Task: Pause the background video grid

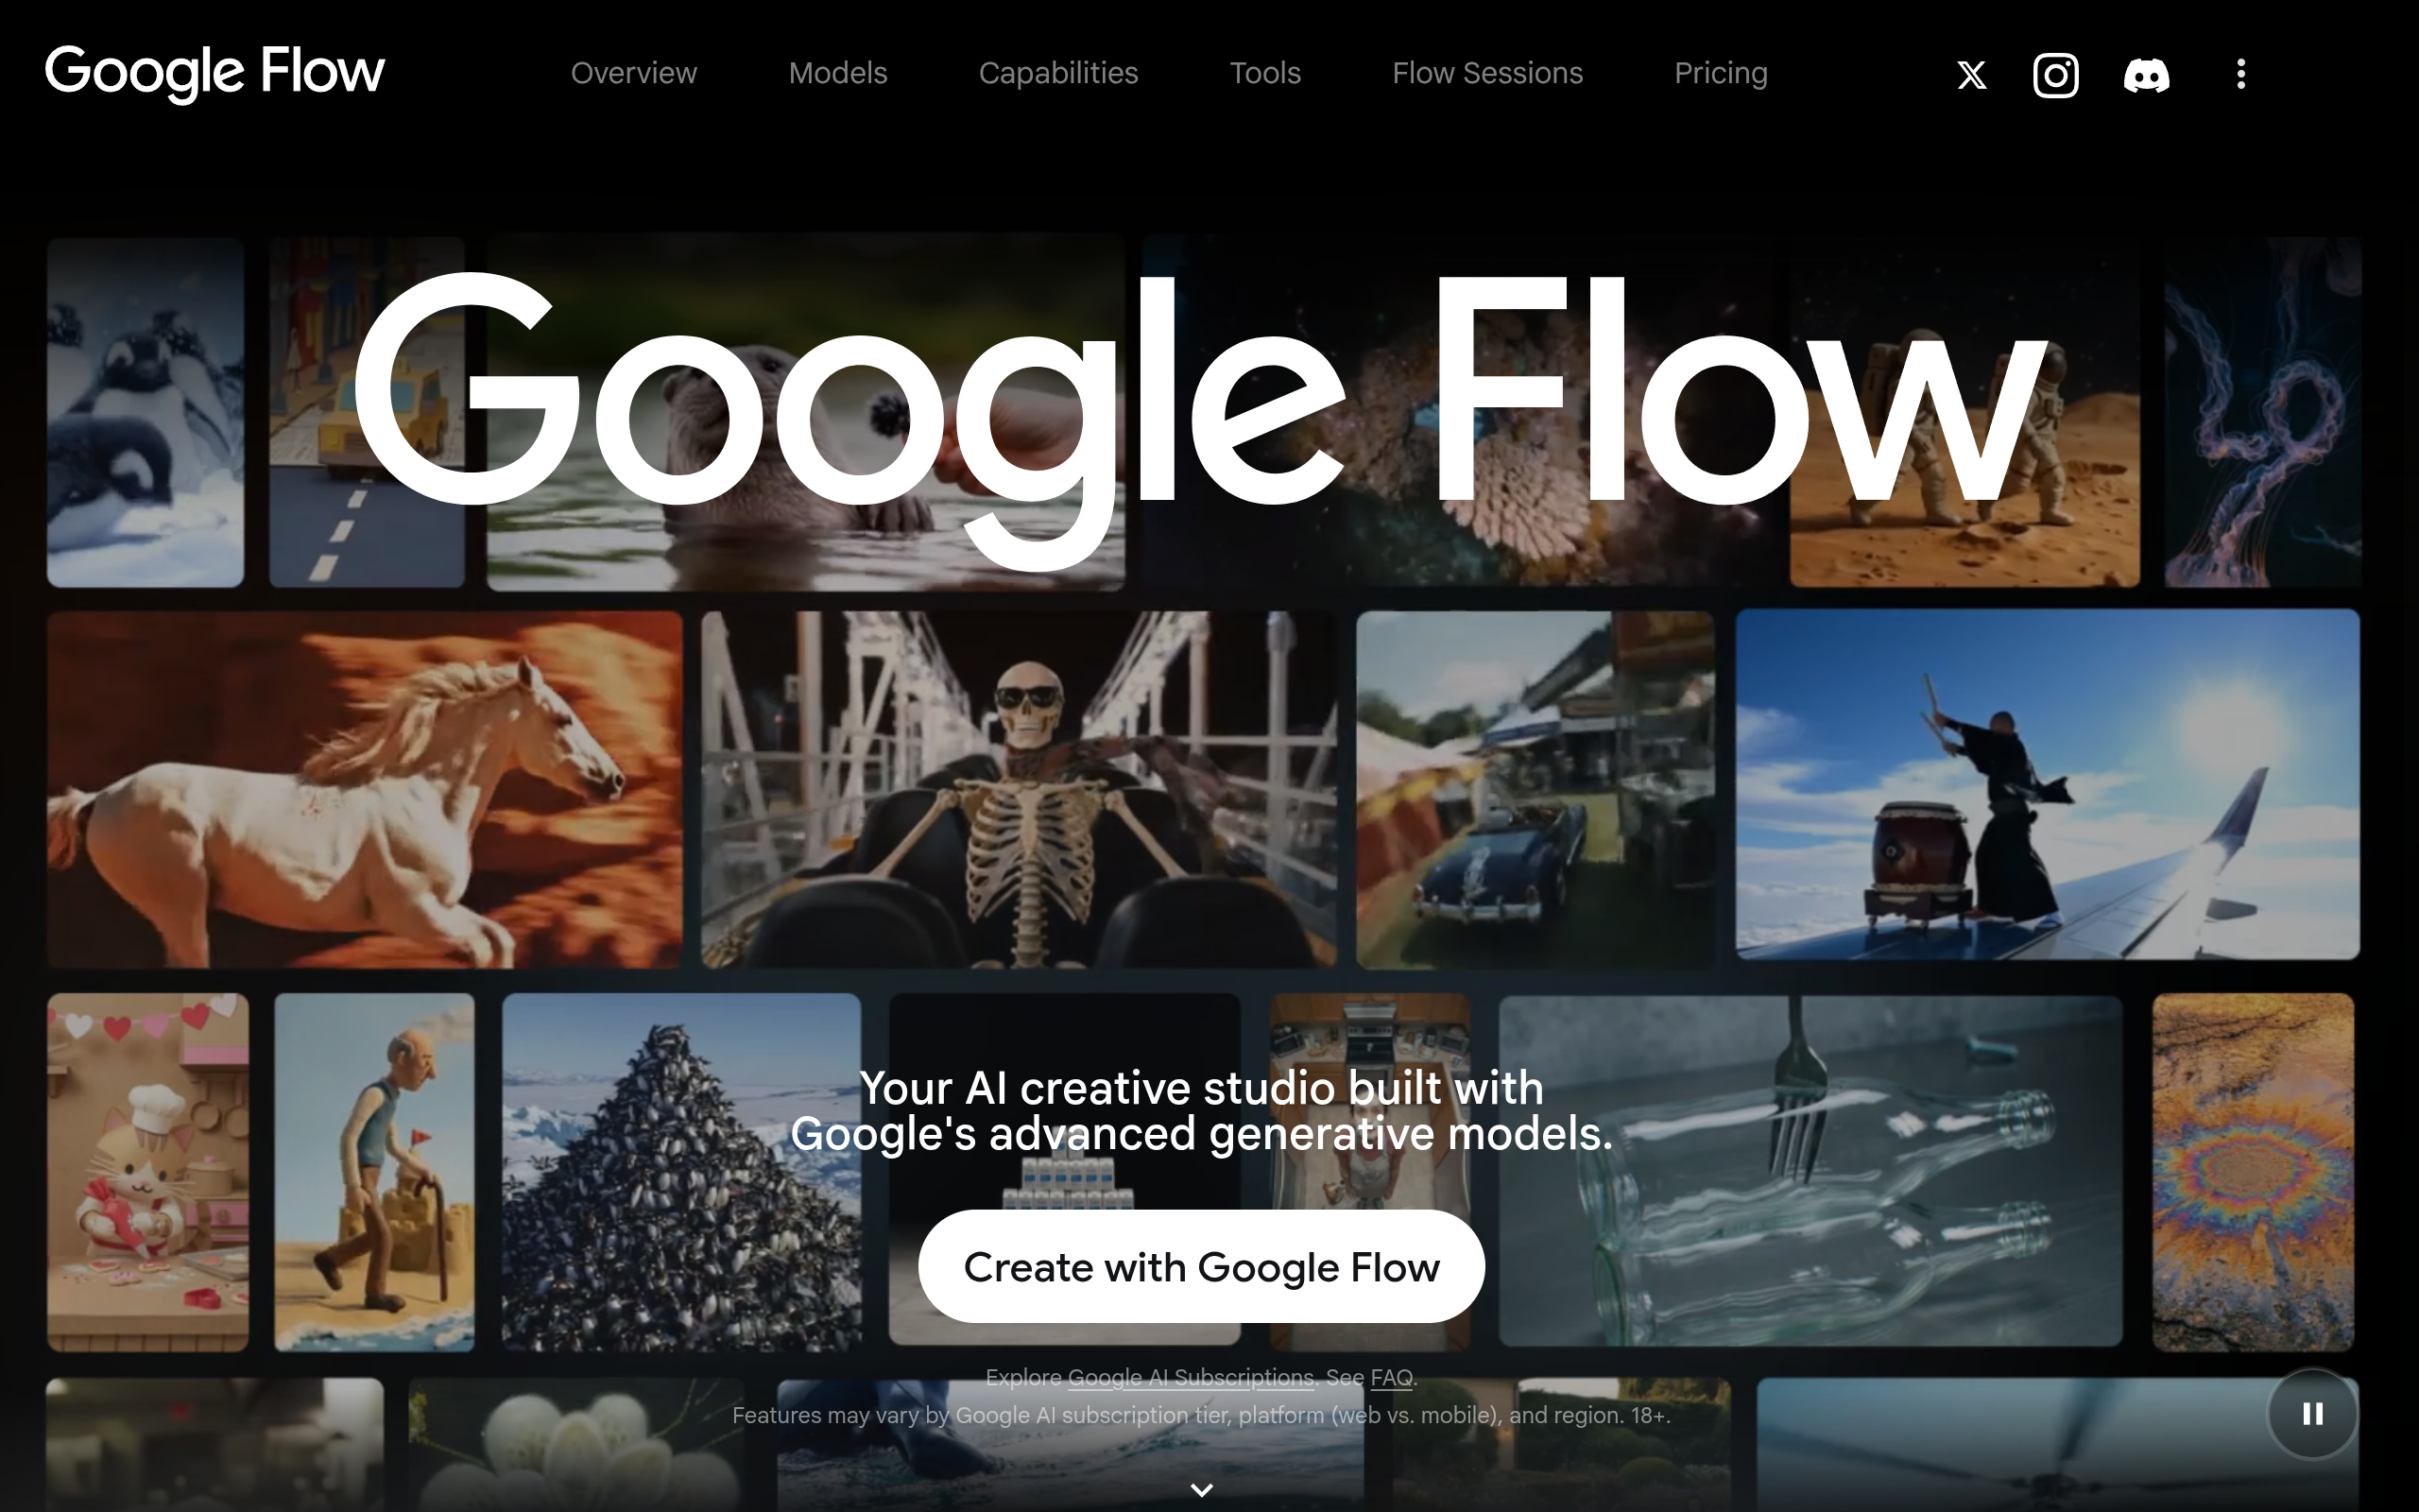Action: (x=2311, y=1413)
